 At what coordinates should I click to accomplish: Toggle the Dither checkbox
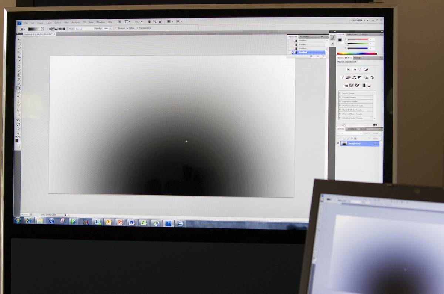click(128, 28)
